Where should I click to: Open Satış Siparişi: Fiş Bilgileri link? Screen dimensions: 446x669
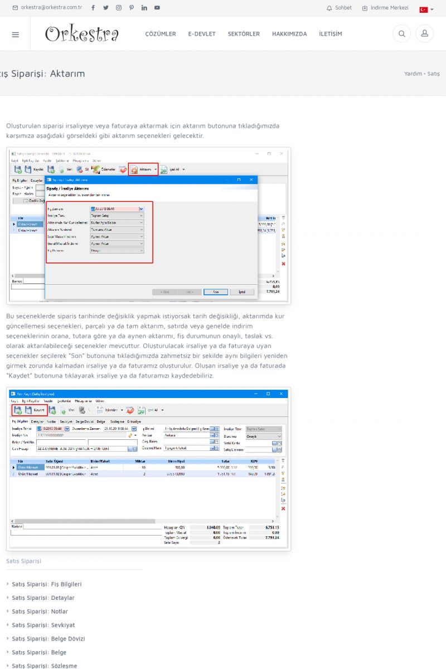47,584
